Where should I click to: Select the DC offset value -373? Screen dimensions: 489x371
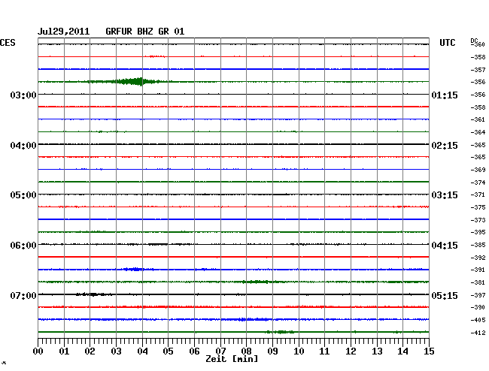(478, 220)
